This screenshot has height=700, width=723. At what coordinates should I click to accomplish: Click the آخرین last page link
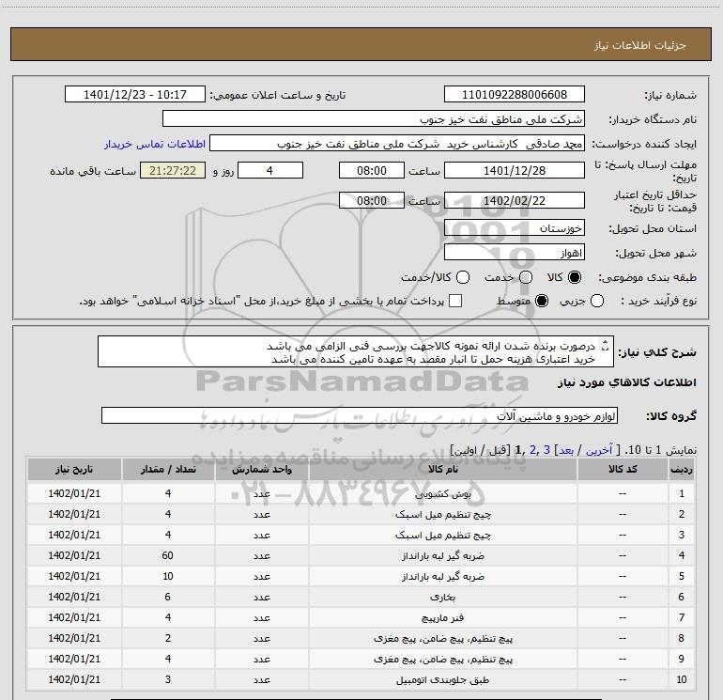coord(599,450)
